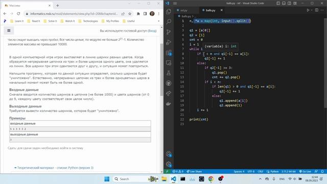The height and width of the screenshot is (184, 327).
Task: Reload the Chrome page
Action: (18, 14)
